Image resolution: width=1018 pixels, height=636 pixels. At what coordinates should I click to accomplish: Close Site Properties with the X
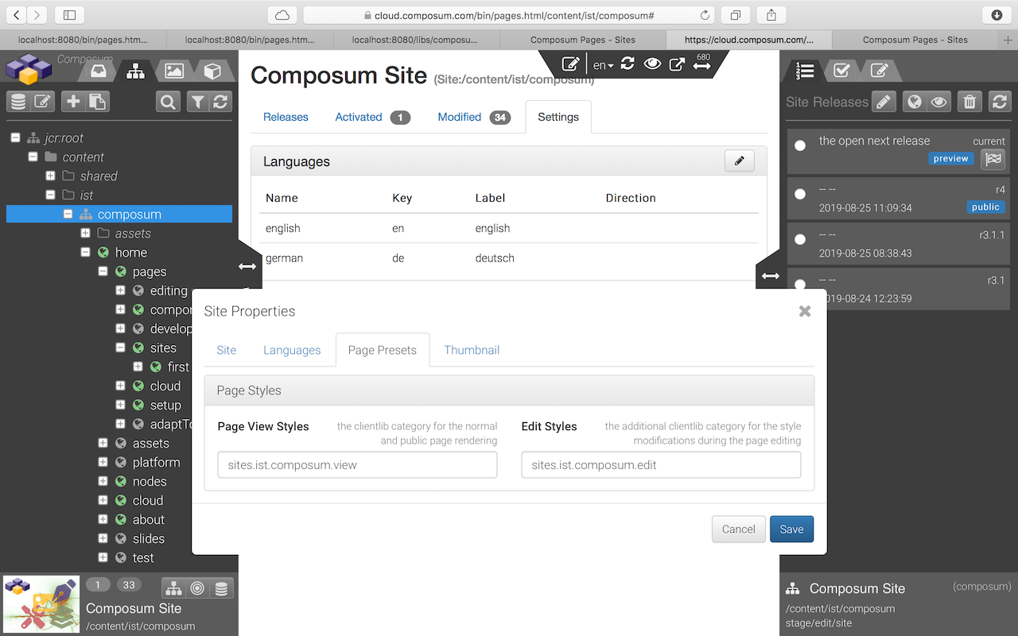pyautogui.click(x=805, y=311)
